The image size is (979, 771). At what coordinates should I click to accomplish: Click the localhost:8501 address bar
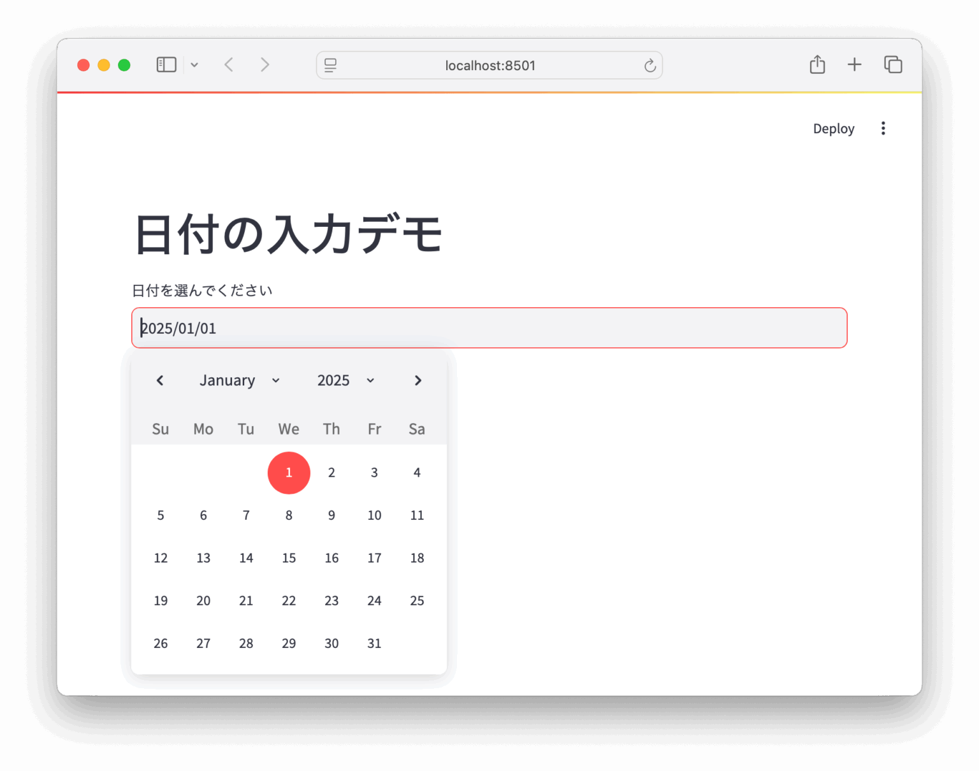[x=489, y=64]
